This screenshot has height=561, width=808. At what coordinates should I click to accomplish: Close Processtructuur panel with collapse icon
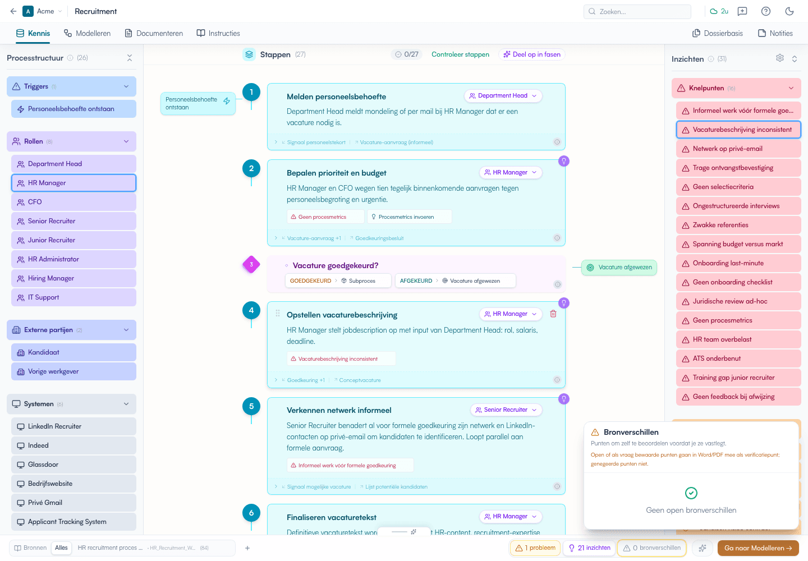tap(130, 58)
